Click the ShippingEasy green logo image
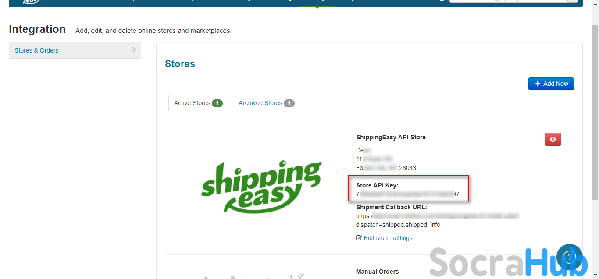Viewport: 599px width, 279px height. 261,187
